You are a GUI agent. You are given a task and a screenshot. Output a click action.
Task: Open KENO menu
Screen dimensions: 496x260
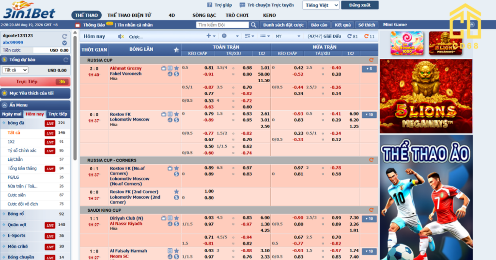point(269,15)
